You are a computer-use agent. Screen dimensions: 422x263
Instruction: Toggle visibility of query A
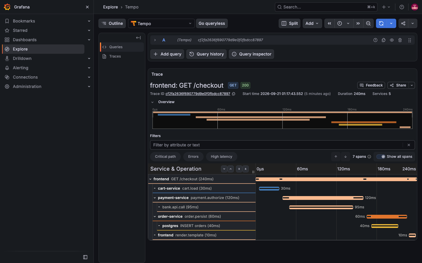pos(392,40)
